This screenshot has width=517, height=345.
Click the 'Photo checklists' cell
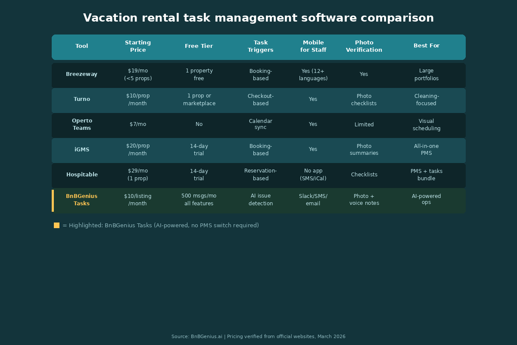tap(364, 100)
